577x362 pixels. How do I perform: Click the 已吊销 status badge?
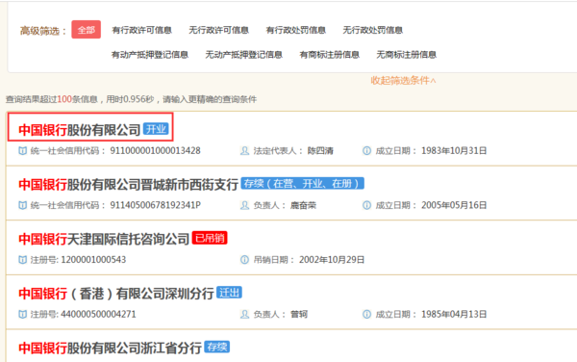[210, 238]
